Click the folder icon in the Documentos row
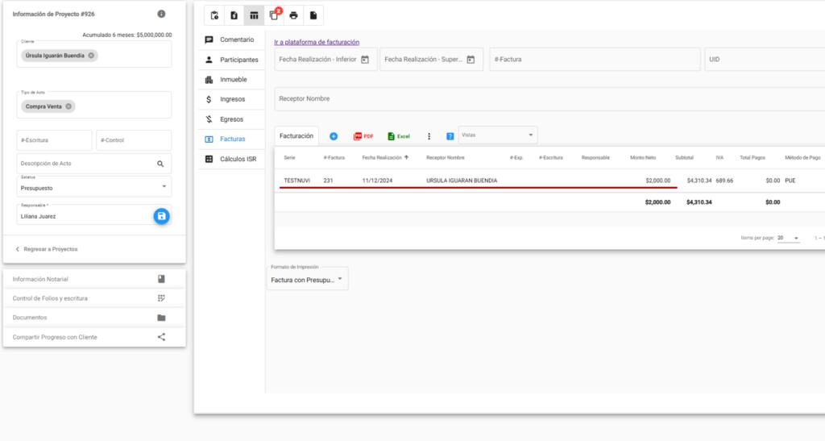Screen dimensions: 825x441 pyautogui.click(x=161, y=318)
